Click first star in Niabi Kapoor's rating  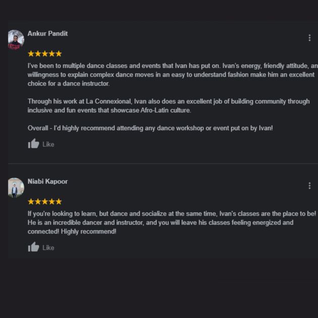[31, 201]
